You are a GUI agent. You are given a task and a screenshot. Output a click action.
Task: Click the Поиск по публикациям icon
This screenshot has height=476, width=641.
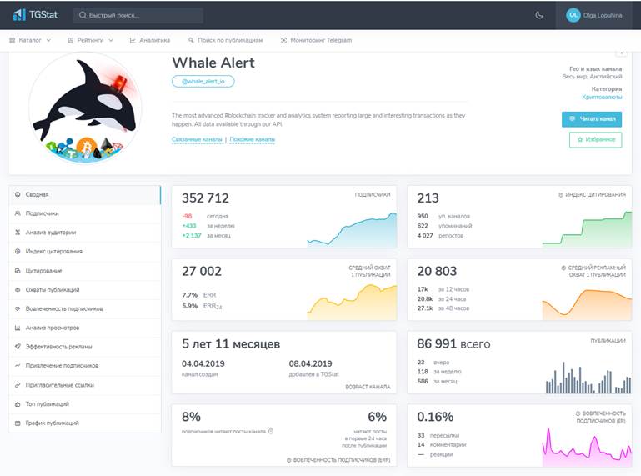[x=191, y=40]
